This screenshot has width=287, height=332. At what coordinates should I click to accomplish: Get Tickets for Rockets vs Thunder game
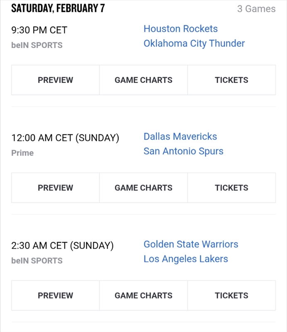click(231, 80)
